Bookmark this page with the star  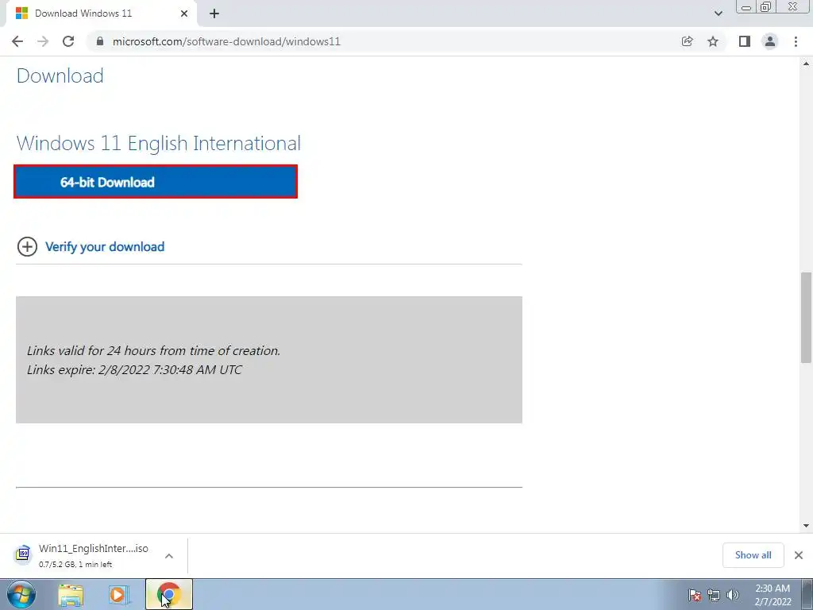coord(713,41)
